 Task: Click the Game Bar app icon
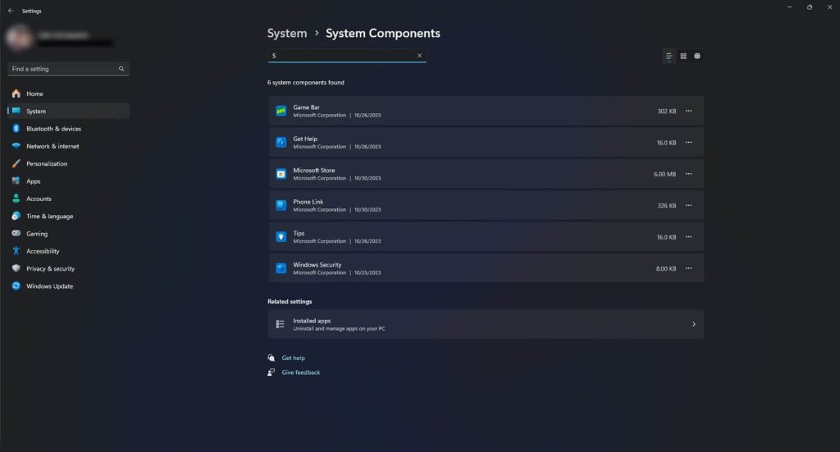(281, 111)
